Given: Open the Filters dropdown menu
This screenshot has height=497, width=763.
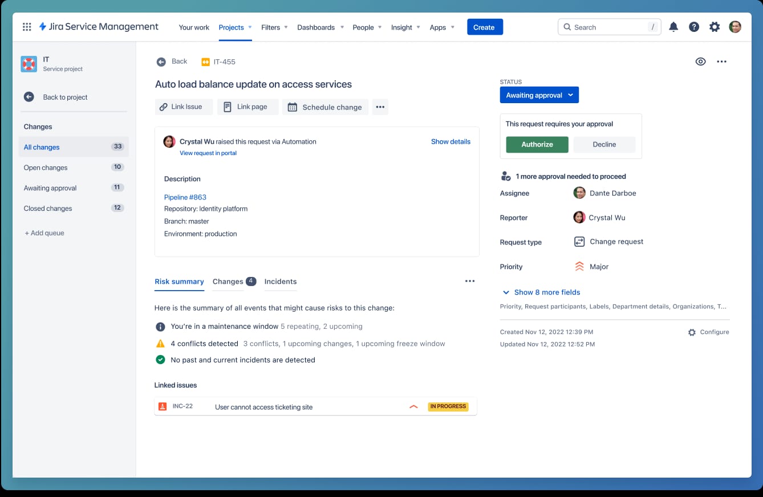Looking at the screenshot, I should [x=275, y=27].
